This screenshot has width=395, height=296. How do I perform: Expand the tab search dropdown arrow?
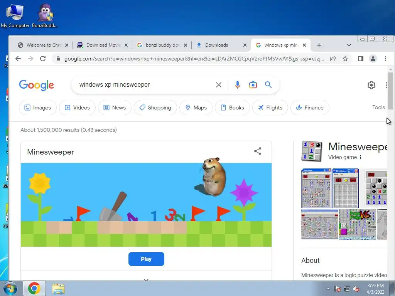(x=349, y=45)
